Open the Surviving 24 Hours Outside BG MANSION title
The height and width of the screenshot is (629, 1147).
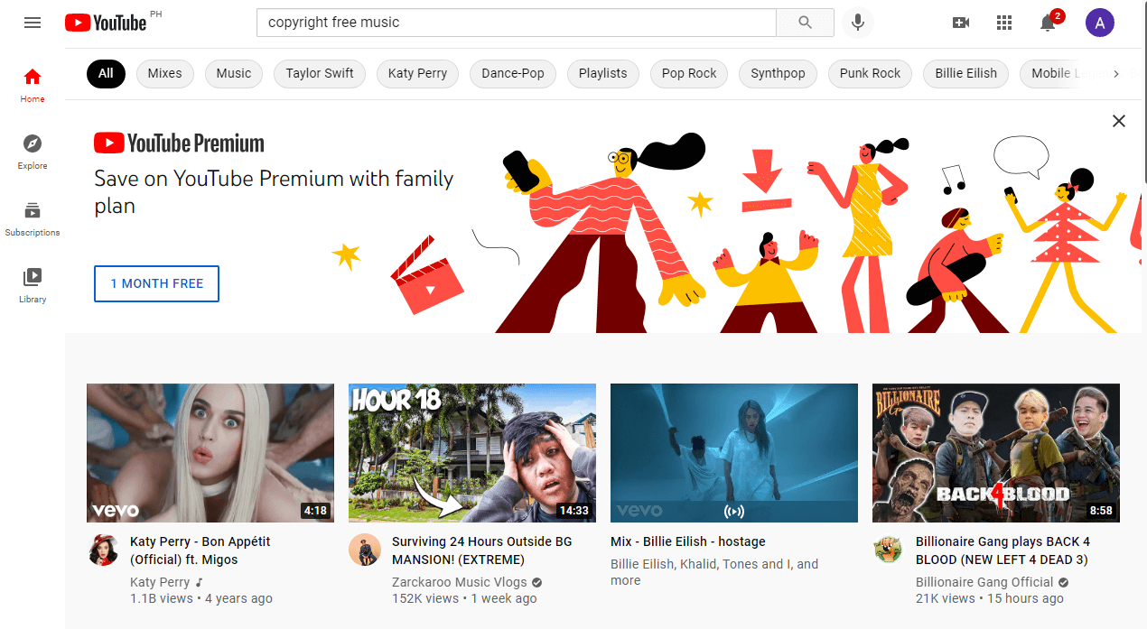click(x=481, y=550)
